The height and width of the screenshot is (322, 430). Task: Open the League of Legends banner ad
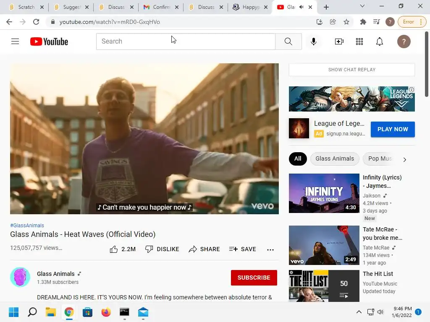pyautogui.click(x=351, y=99)
